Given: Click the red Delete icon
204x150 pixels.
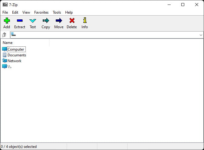Looking at the screenshot, I should tap(72, 21).
